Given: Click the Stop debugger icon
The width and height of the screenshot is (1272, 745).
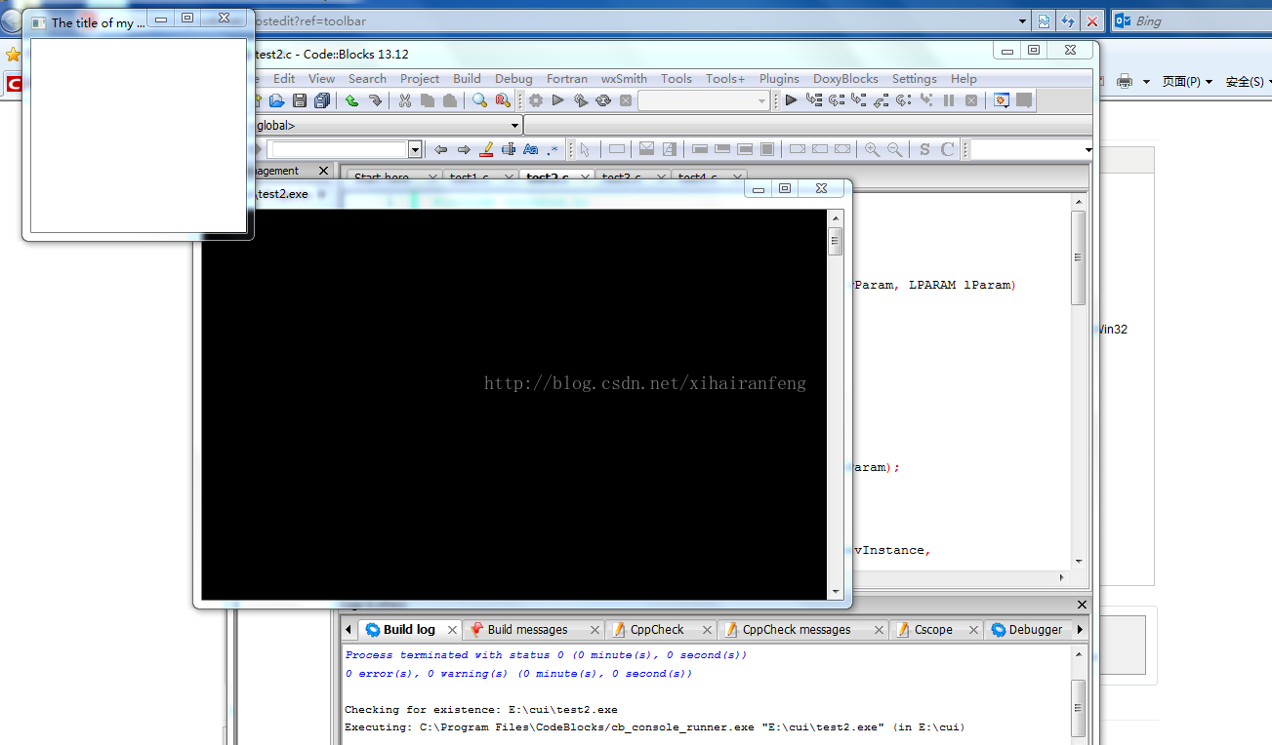Looking at the screenshot, I should point(971,100).
